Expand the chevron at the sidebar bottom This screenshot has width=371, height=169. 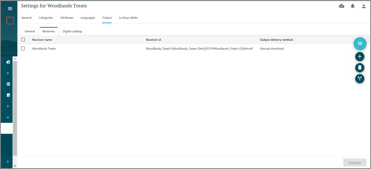[8, 162]
